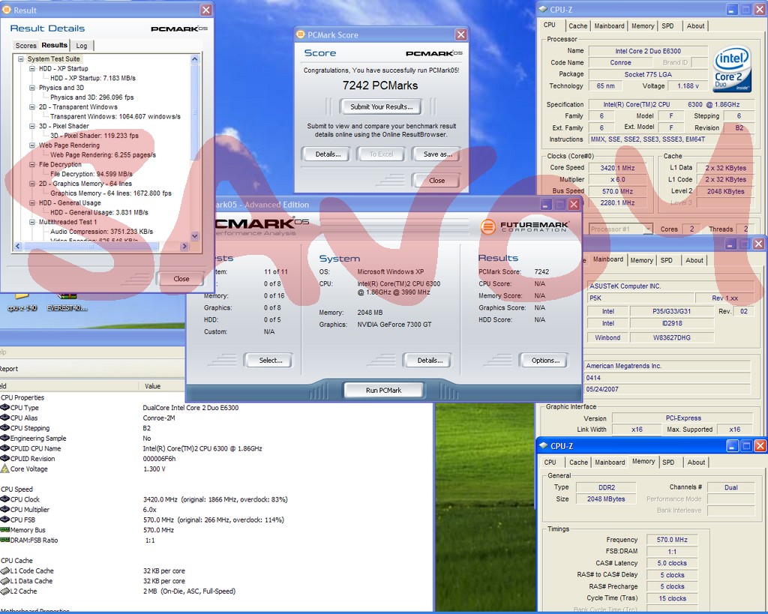Click the result tree scroll-up arrow

coord(194,59)
